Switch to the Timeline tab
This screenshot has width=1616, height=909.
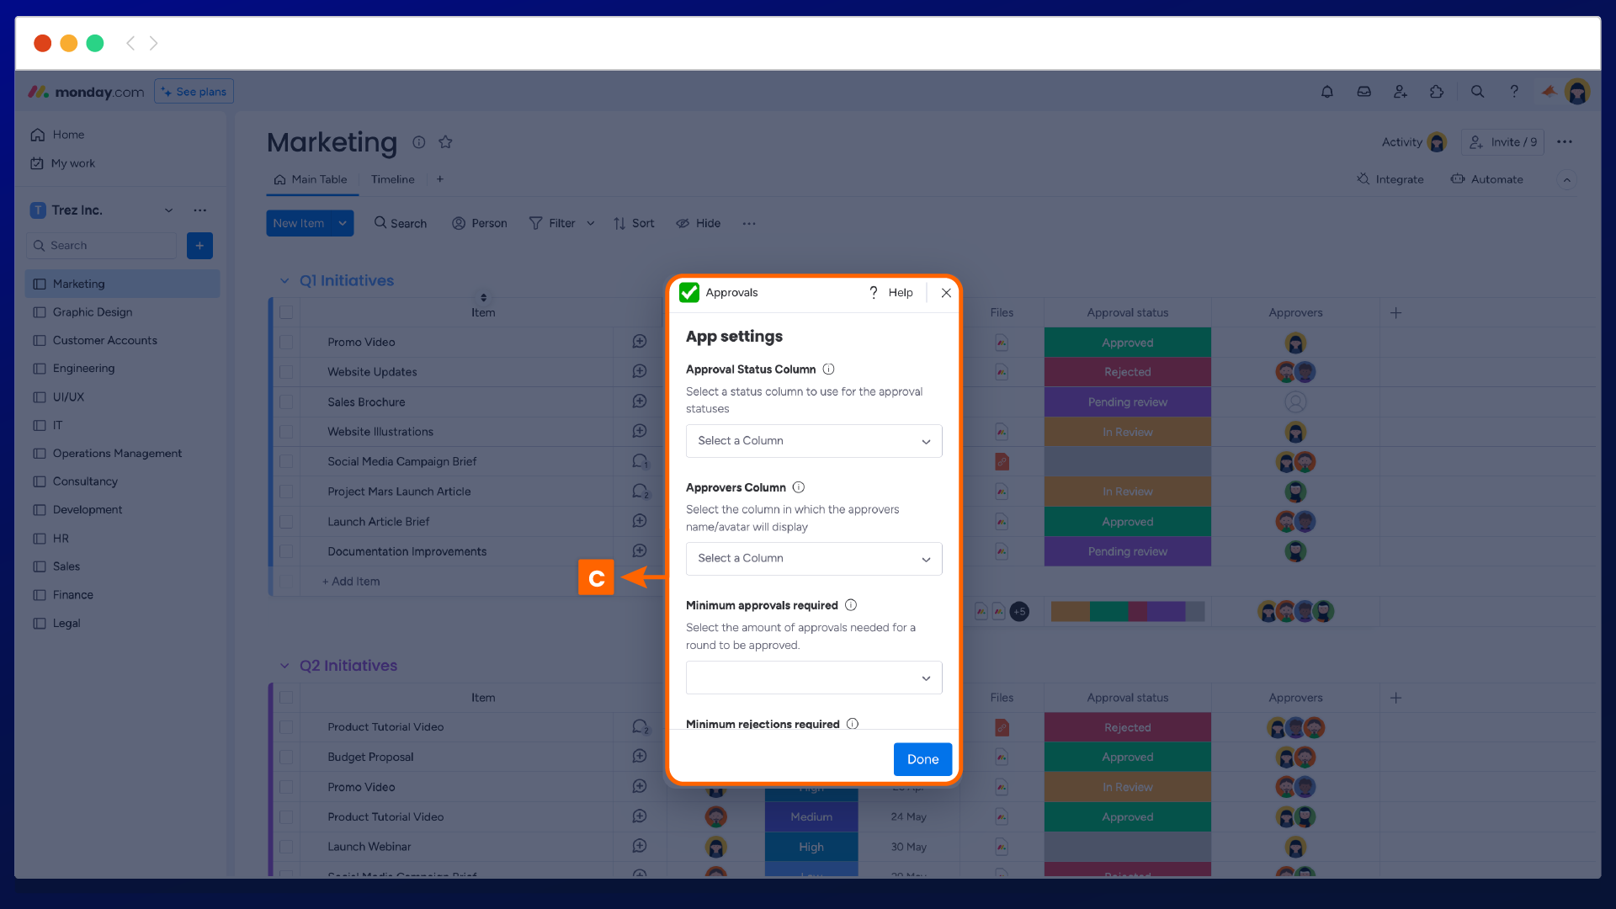(392, 179)
